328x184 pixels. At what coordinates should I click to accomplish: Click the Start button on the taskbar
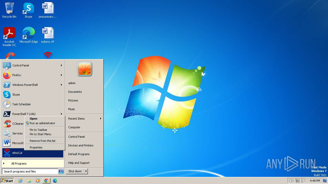pos(7,181)
